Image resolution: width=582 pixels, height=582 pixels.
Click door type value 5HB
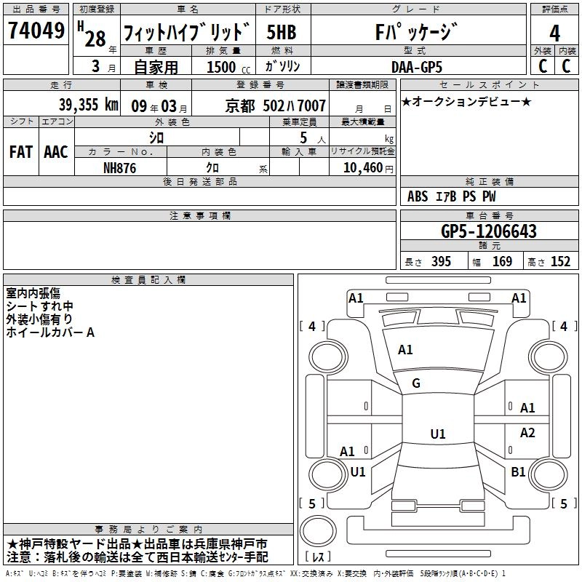282,32
